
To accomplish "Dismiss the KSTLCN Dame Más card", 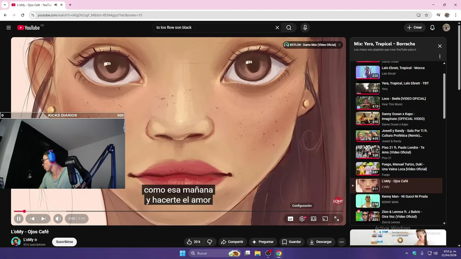I will 339,45.
